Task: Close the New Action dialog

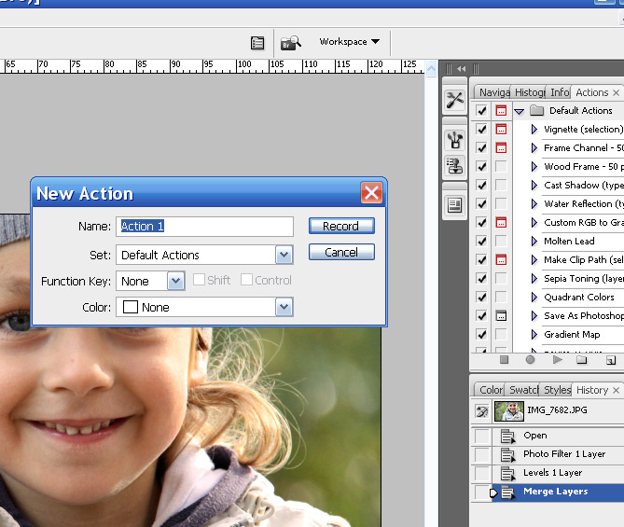Action: coord(371,193)
